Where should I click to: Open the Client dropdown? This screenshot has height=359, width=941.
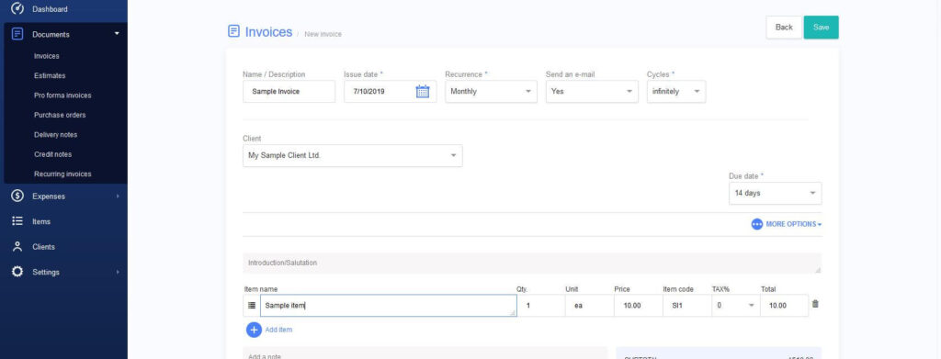pyautogui.click(x=352, y=156)
